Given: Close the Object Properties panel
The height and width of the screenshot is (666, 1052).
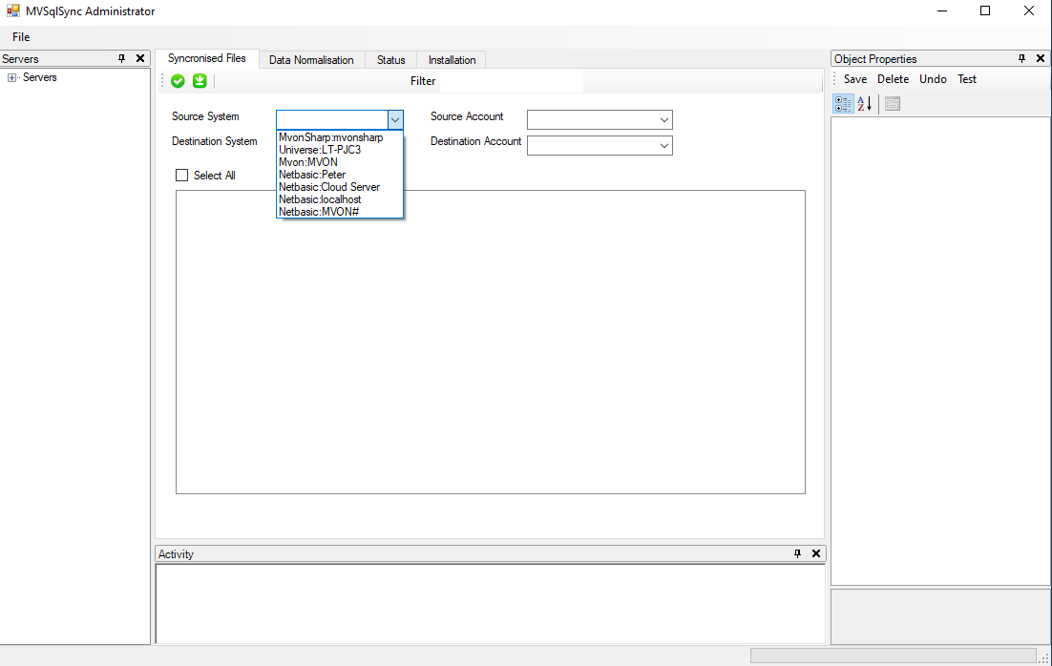Looking at the screenshot, I should [1041, 58].
